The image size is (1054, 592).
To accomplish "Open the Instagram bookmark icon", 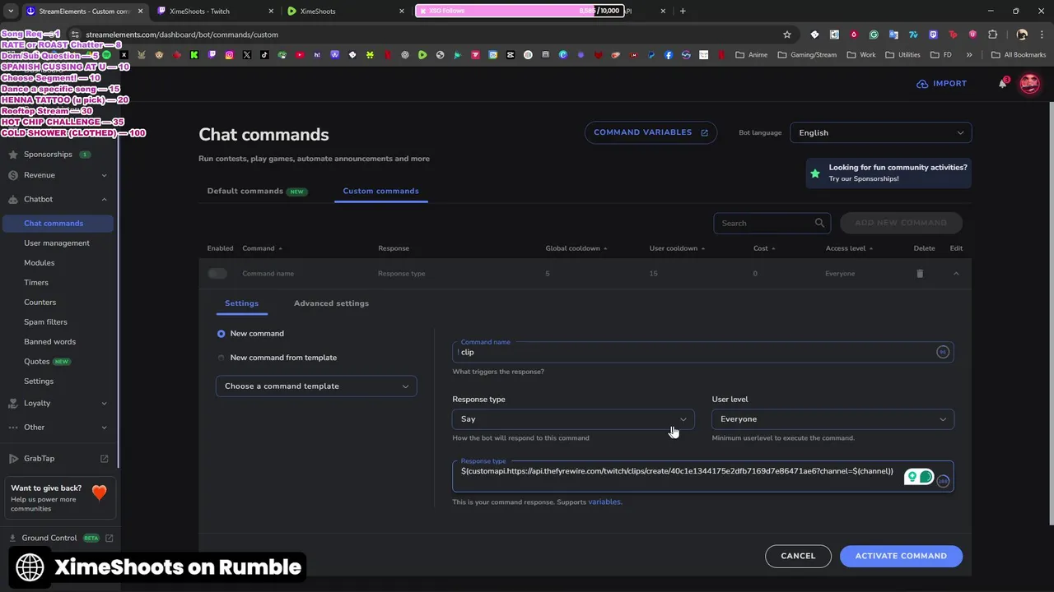I will click(229, 55).
